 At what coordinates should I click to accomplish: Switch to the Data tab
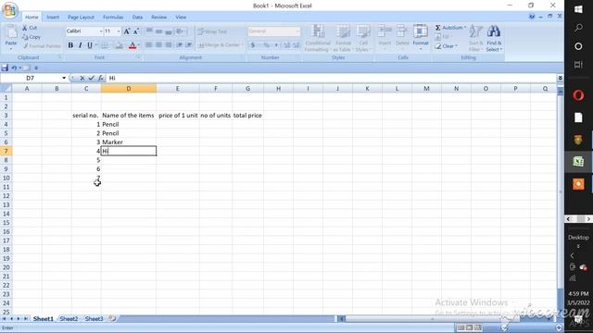pyautogui.click(x=137, y=18)
